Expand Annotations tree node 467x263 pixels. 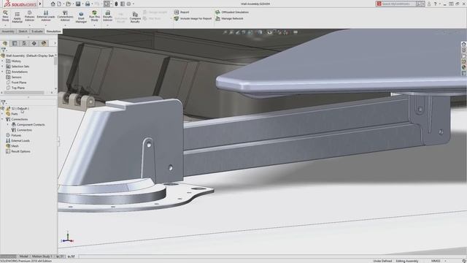(2, 72)
